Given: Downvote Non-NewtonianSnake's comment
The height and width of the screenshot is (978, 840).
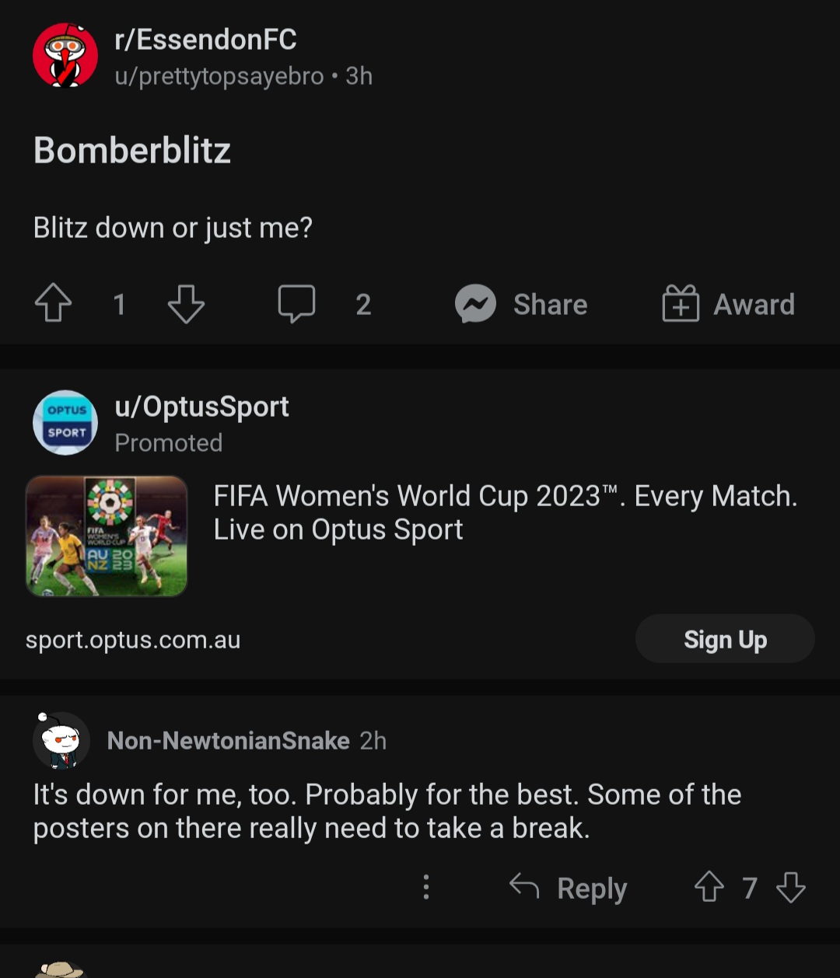Looking at the screenshot, I should [x=791, y=887].
